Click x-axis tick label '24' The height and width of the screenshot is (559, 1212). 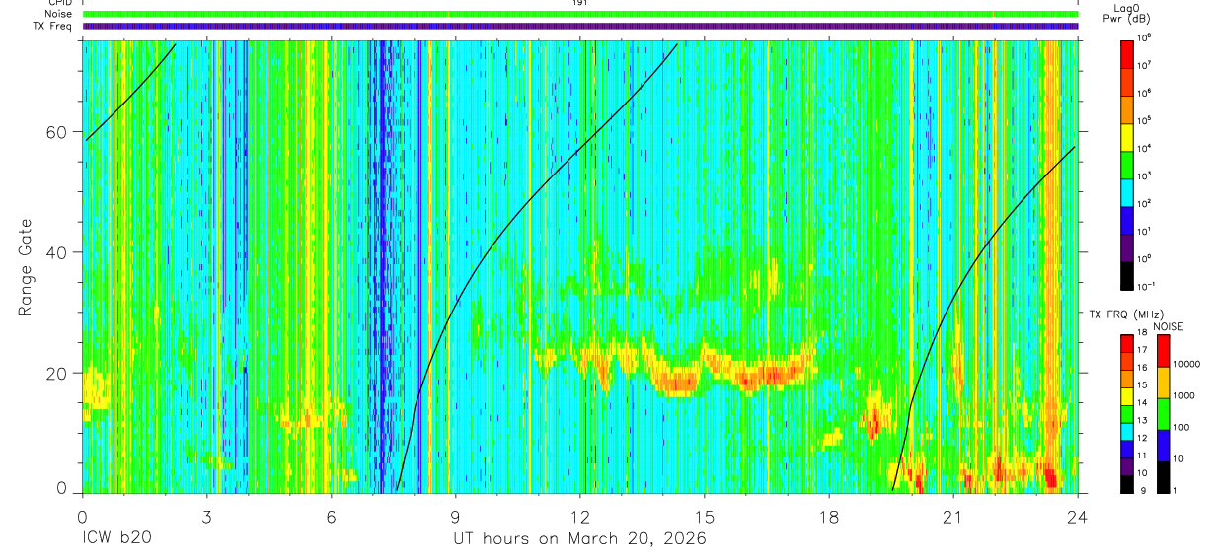tap(1078, 517)
